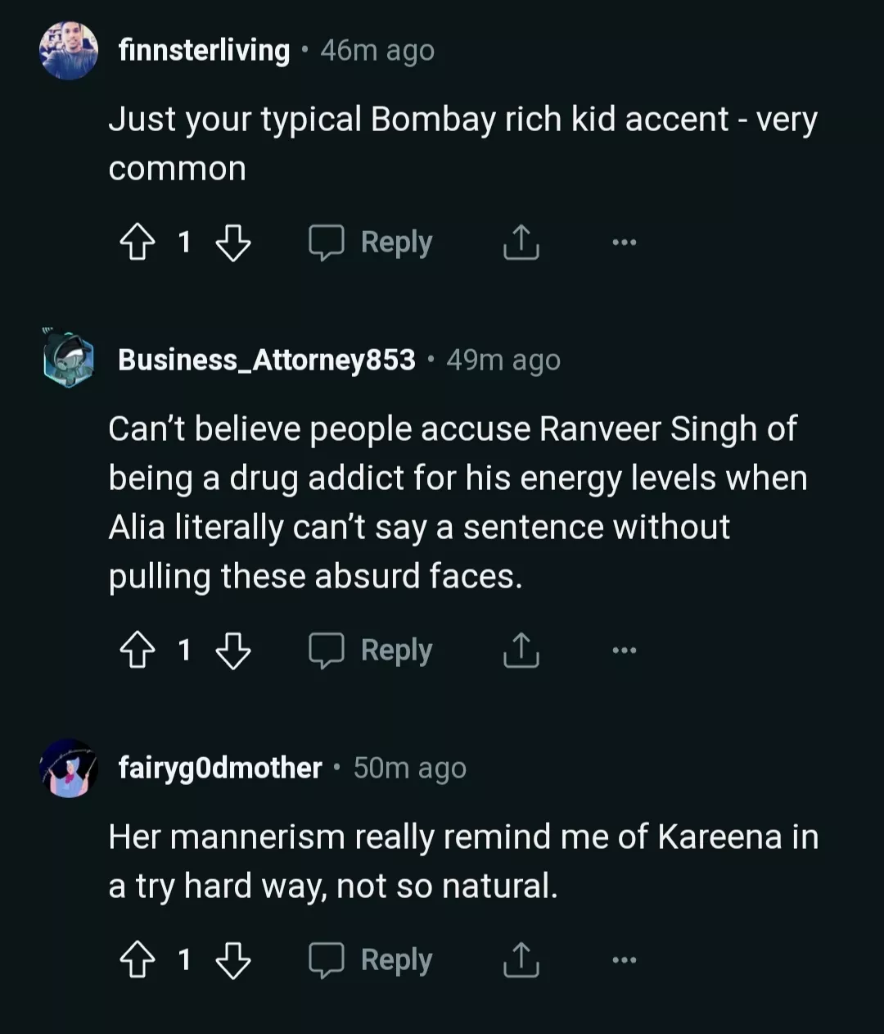
Task: Upvote fairyg0dmother's comment
Action: pyautogui.click(x=138, y=960)
